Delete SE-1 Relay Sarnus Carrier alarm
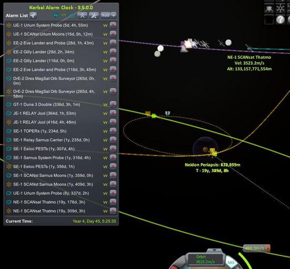Viewport: 290px width, 269px height. coord(113,140)
